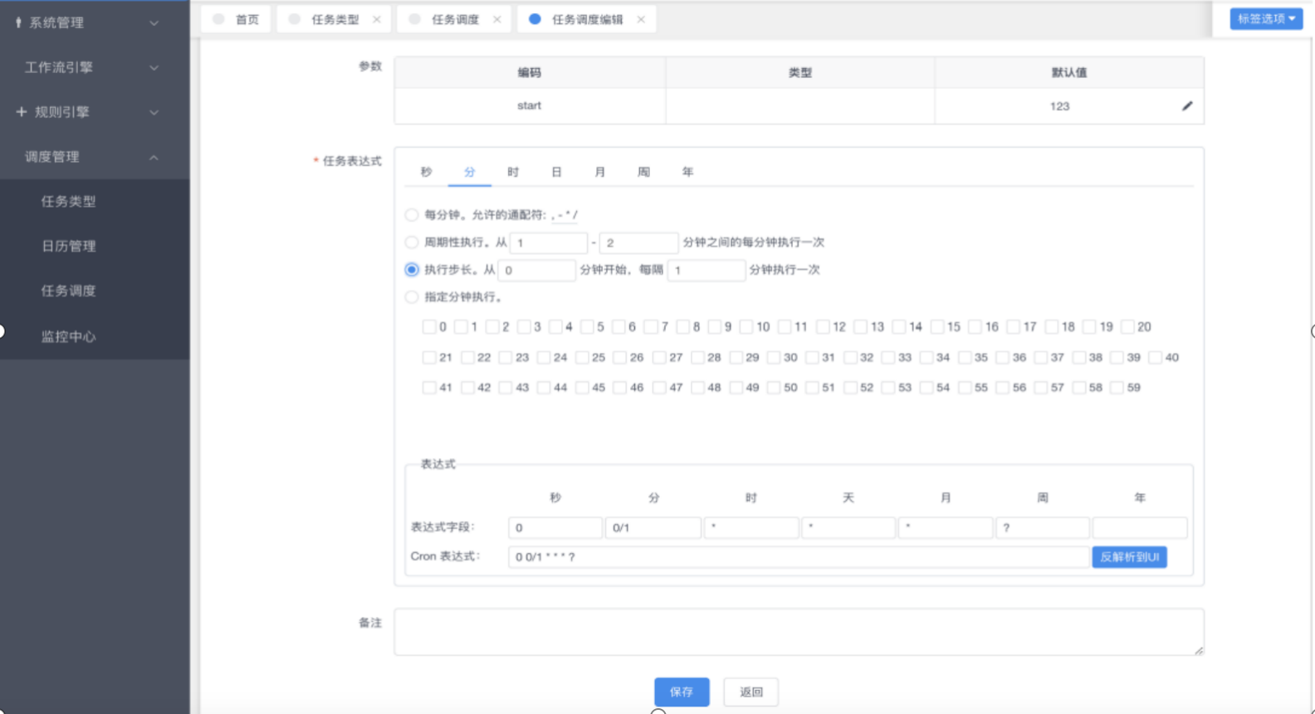Click the pencil edit icon in start row
The width and height of the screenshot is (1315, 714).
(x=1187, y=105)
